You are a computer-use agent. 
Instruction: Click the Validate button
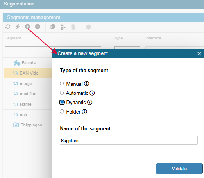(179, 169)
